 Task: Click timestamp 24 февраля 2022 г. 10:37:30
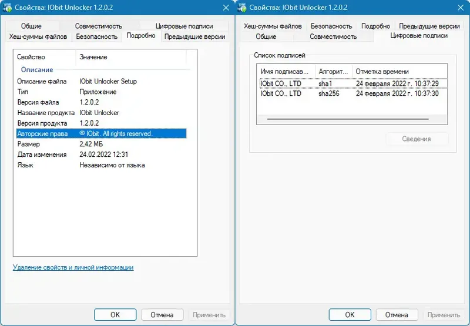pyautogui.click(x=397, y=93)
